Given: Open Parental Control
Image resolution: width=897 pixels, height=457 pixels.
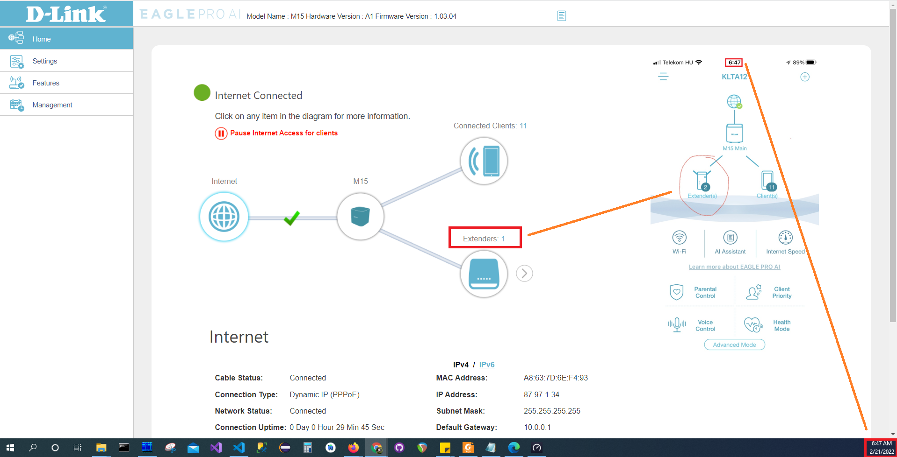Looking at the screenshot, I should pyautogui.click(x=693, y=292).
